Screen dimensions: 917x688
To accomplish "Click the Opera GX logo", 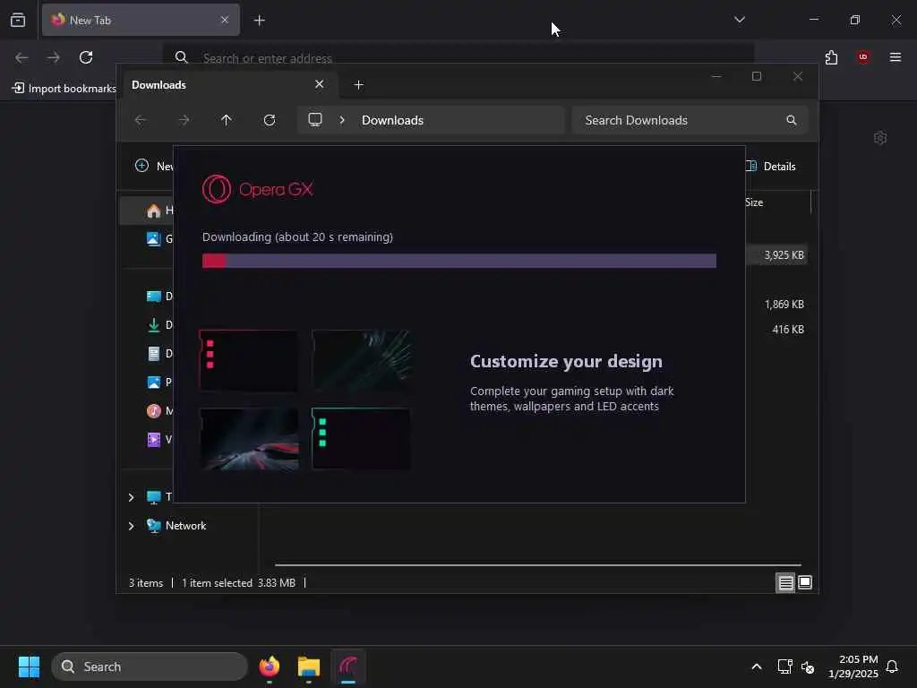I will pos(257,189).
